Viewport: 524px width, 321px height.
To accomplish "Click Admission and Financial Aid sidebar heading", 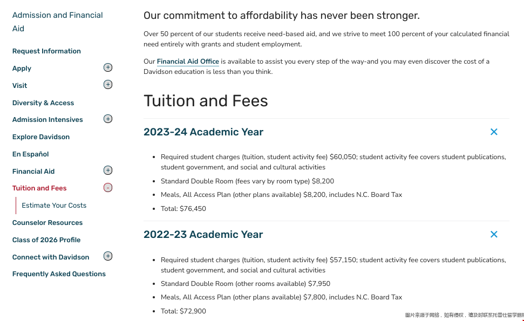I will point(58,22).
